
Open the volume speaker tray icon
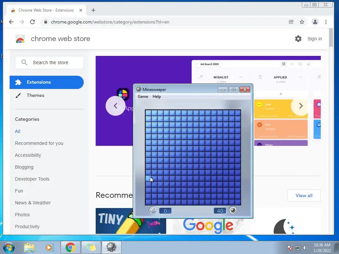pos(305,248)
